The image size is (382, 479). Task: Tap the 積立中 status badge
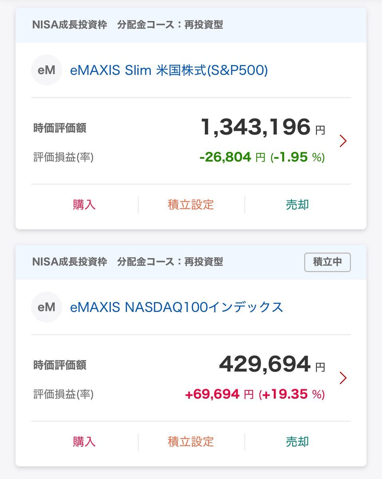(x=327, y=262)
